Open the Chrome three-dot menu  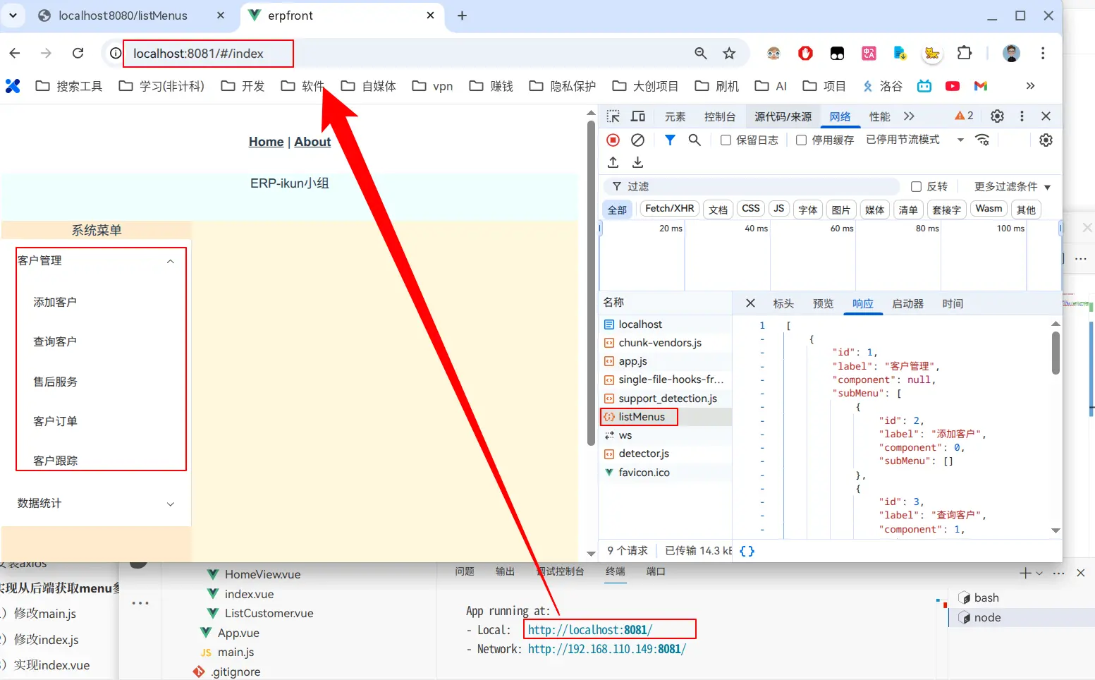click(x=1042, y=53)
